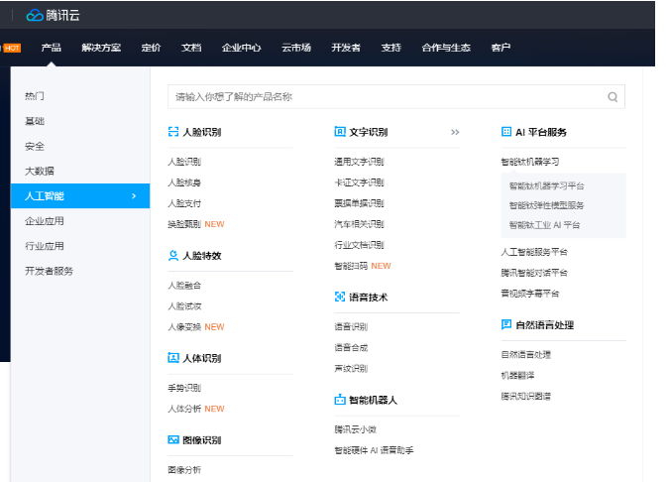
Task: Click the 人脸特效 category heading icon
Action: click(173, 255)
